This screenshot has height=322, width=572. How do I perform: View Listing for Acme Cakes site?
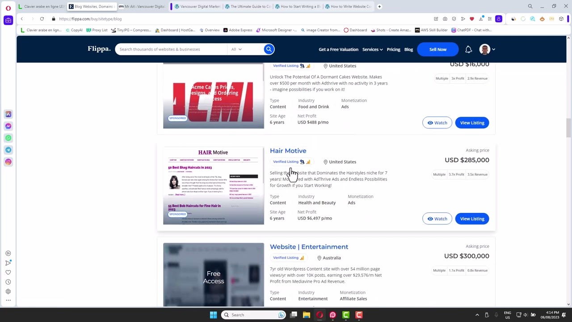pyautogui.click(x=472, y=123)
